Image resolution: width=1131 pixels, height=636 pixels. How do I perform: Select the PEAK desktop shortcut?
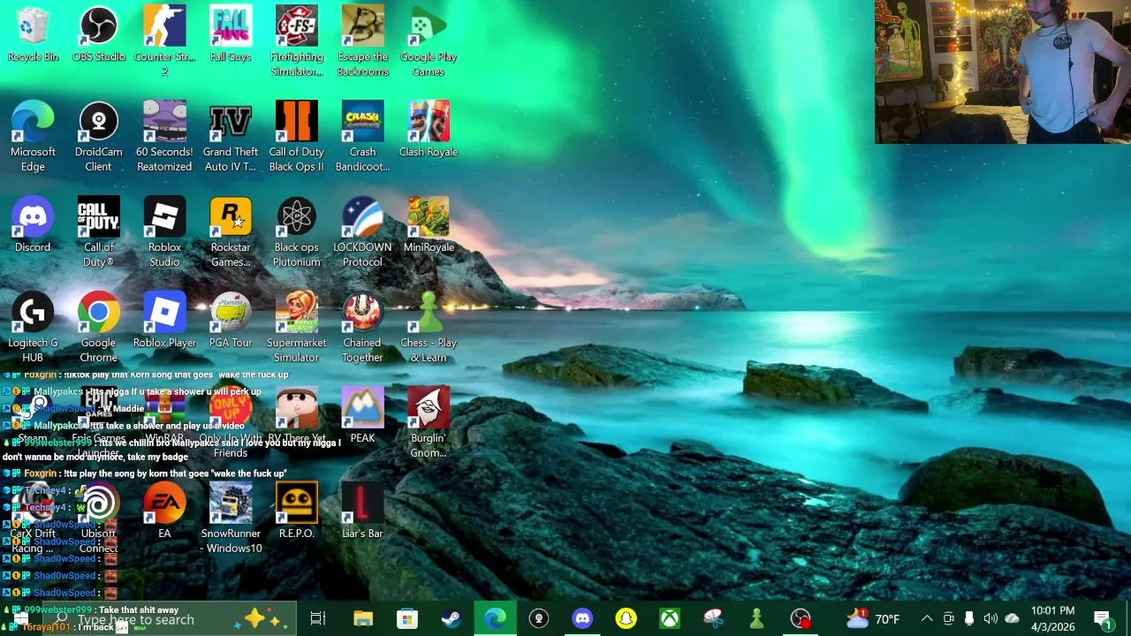362,416
